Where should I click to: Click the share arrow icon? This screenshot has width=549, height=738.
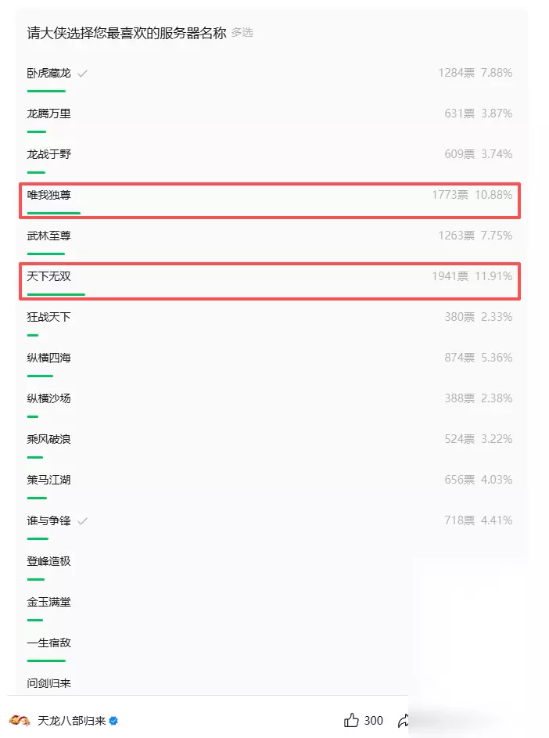coord(404,720)
